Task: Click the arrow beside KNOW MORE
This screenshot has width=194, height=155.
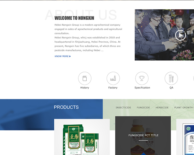Action: 70,56
